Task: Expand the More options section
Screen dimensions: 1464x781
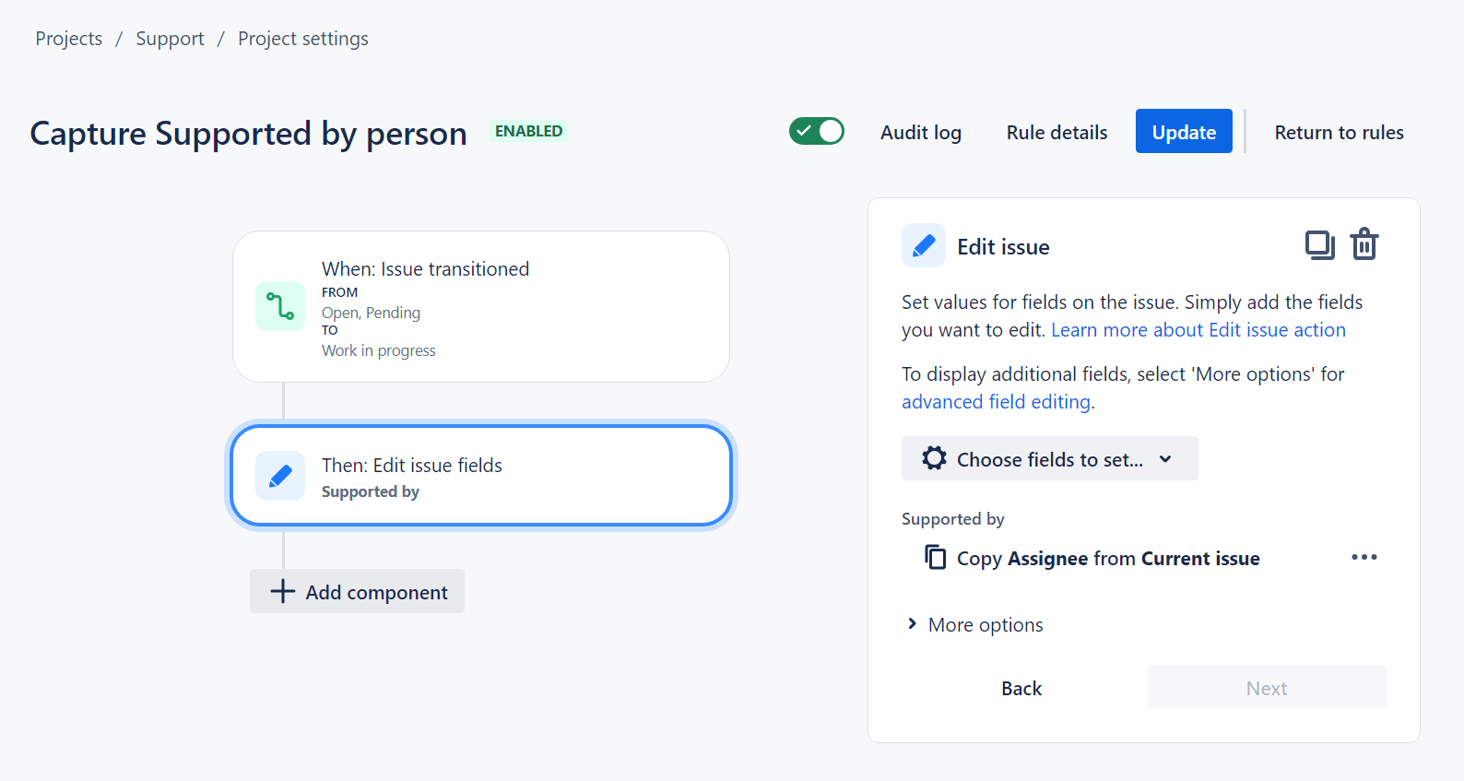Action: tap(975, 625)
